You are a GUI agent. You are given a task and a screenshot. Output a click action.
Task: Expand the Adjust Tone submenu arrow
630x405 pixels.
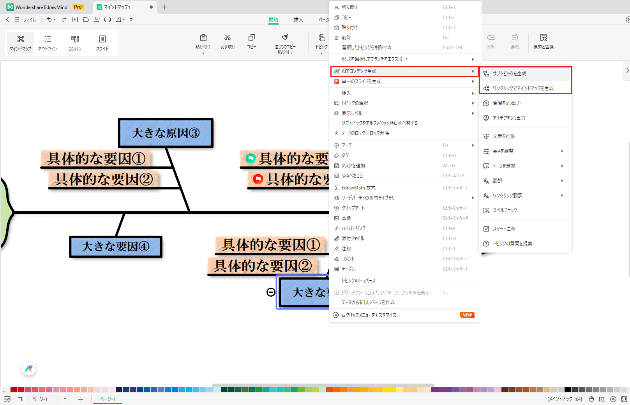pyautogui.click(x=562, y=166)
